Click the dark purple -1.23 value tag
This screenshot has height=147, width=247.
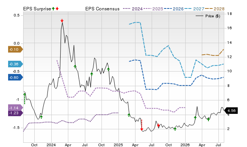15,113
